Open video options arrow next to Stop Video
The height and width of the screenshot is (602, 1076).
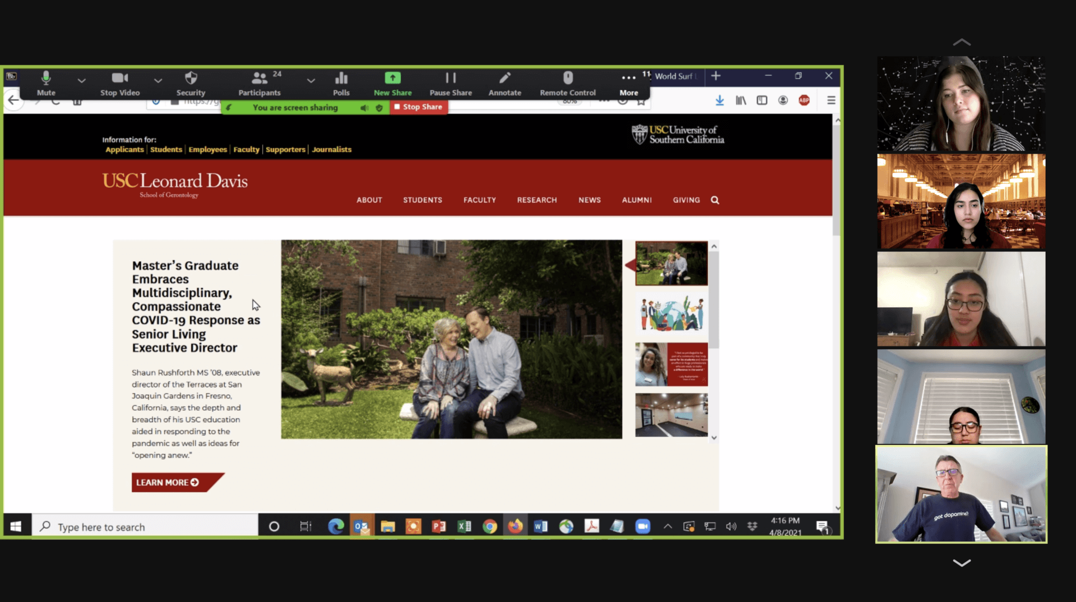(158, 81)
